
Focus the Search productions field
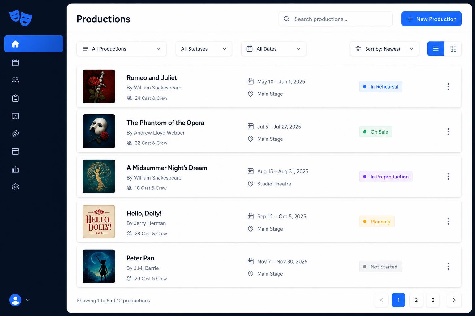[x=336, y=19]
